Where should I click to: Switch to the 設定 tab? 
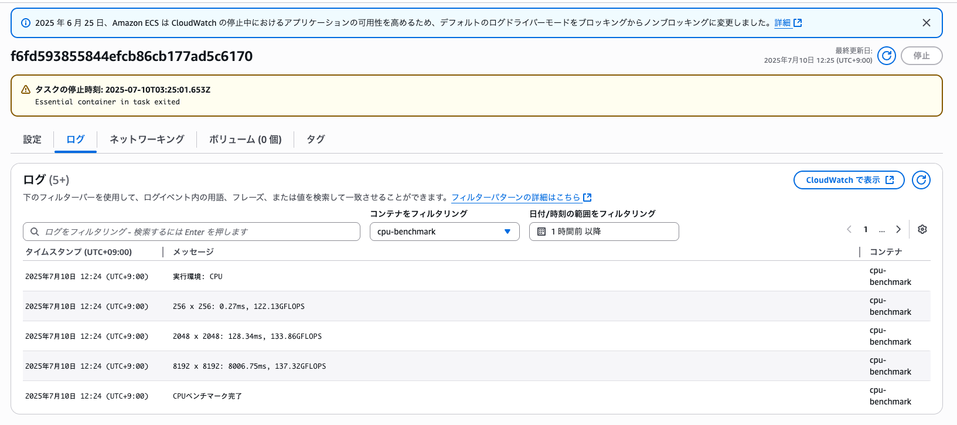[32, 140]
